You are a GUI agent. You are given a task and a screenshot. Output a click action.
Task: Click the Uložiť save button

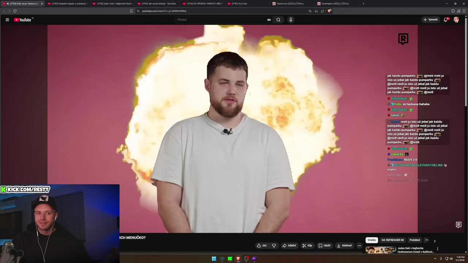point(324,245)
